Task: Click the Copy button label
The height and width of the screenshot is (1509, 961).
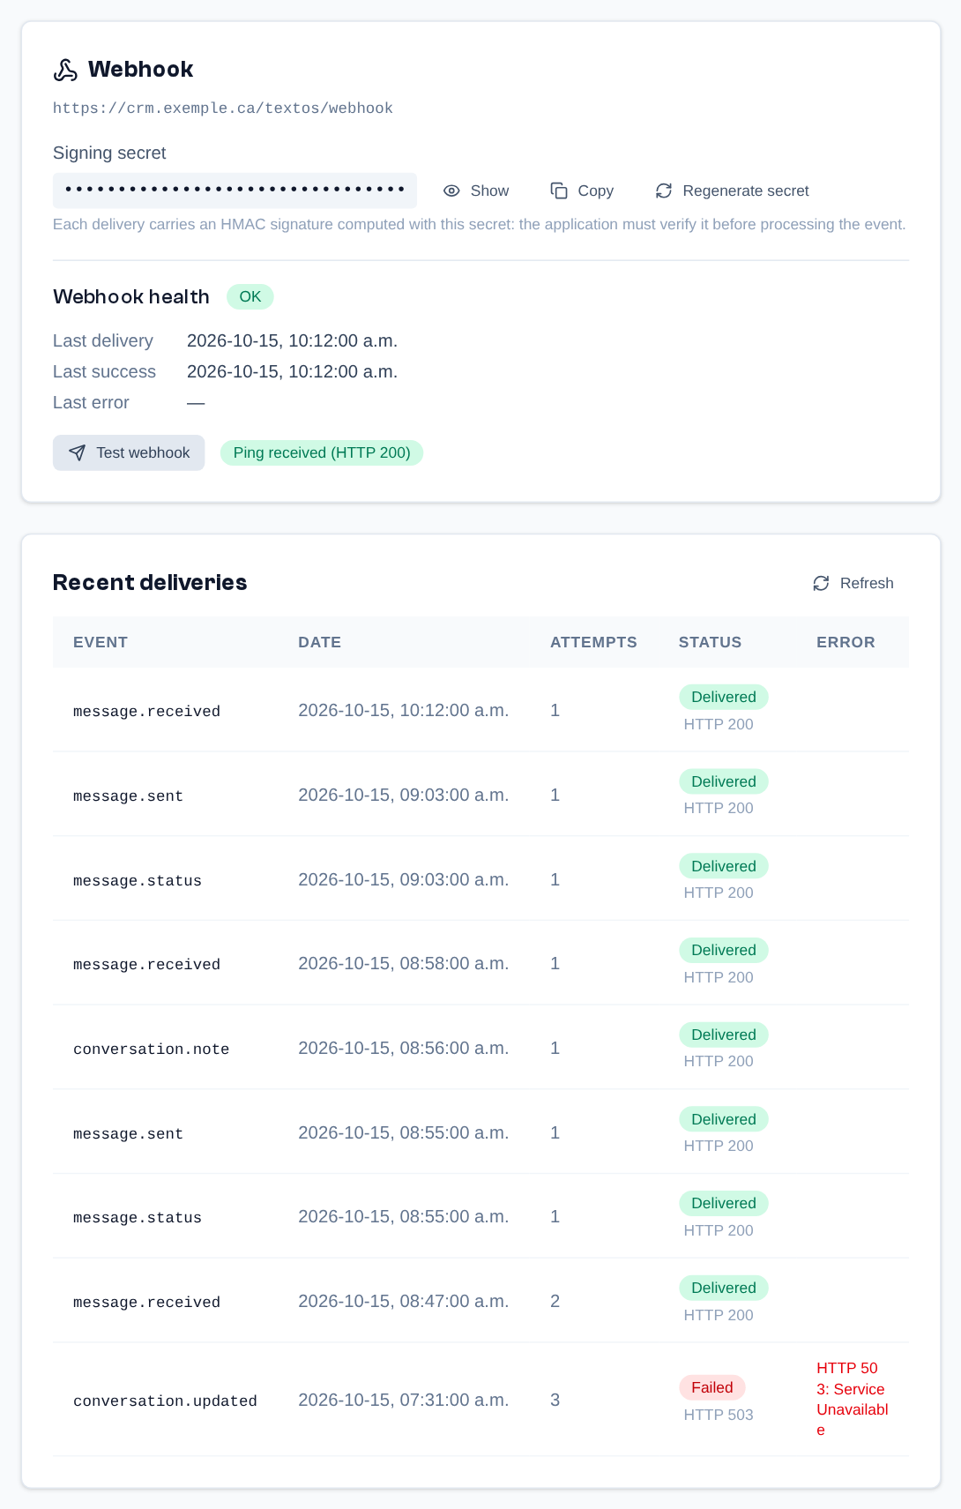Action: click(595, 190)
